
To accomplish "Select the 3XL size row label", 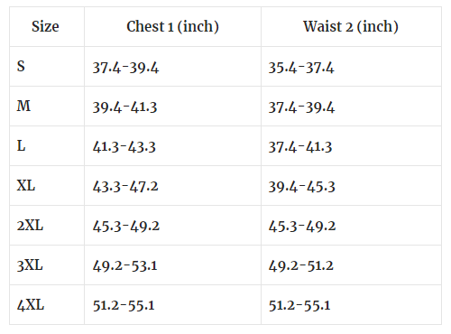I will click(x=30, y=265).
